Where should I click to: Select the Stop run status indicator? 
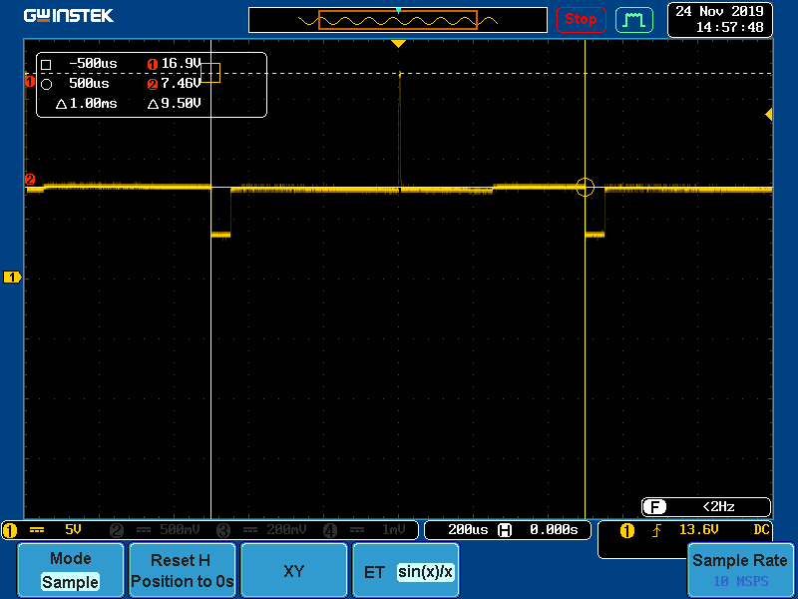coord(582,20)
